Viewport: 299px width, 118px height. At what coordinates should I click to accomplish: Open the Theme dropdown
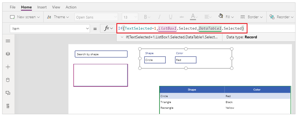point(58,17)
